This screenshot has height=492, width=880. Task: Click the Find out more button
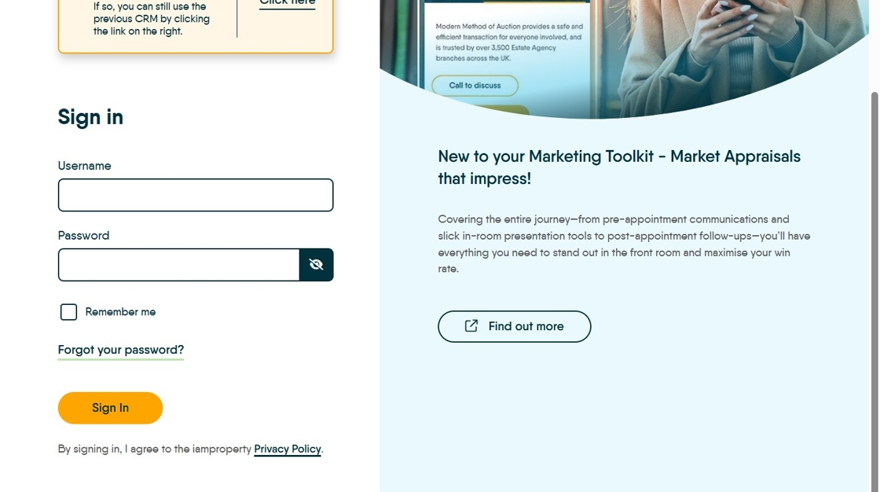[514, 326]
